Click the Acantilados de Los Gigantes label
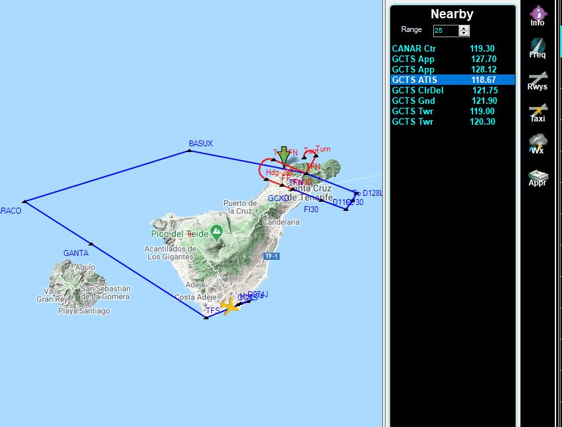 point(171,253)
